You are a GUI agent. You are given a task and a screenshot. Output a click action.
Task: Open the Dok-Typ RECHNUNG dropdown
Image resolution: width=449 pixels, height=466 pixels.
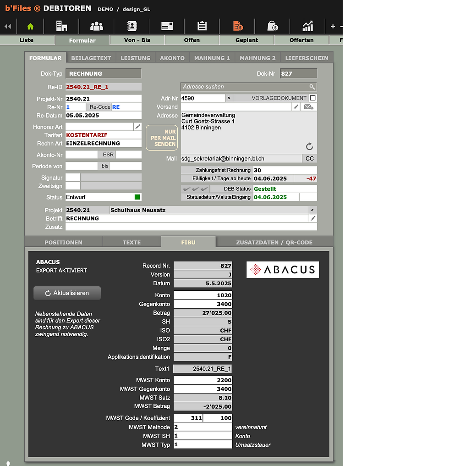pyautogui.click(x=104, y=74)
